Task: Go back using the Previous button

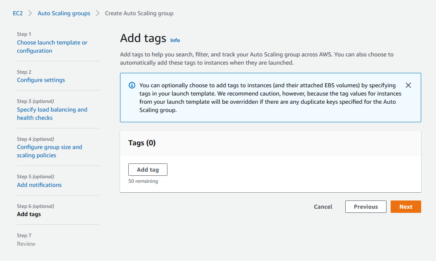Action: click(365, 207)
